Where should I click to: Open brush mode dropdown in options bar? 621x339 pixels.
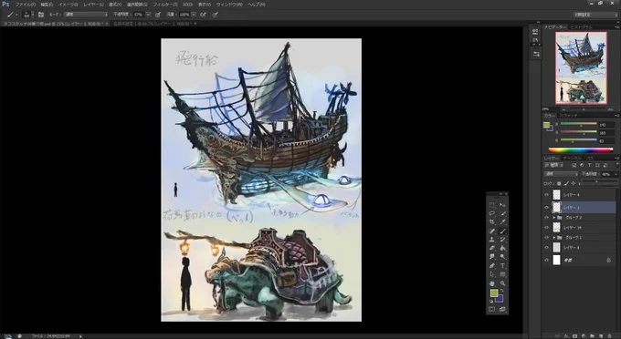[86, 15]
